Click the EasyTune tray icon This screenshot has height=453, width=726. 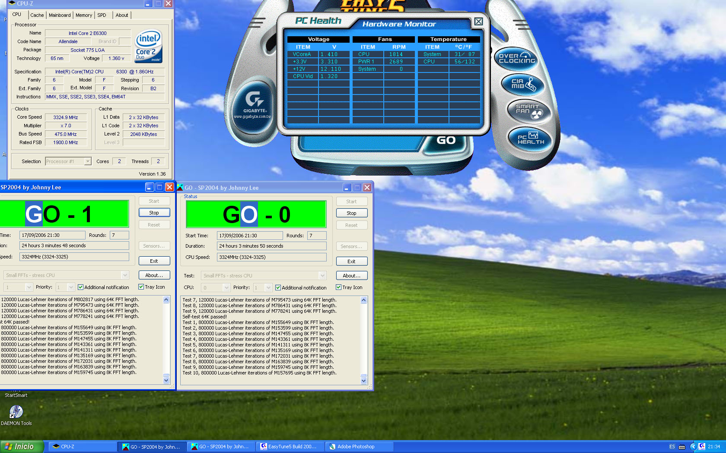tap(702, 447)
